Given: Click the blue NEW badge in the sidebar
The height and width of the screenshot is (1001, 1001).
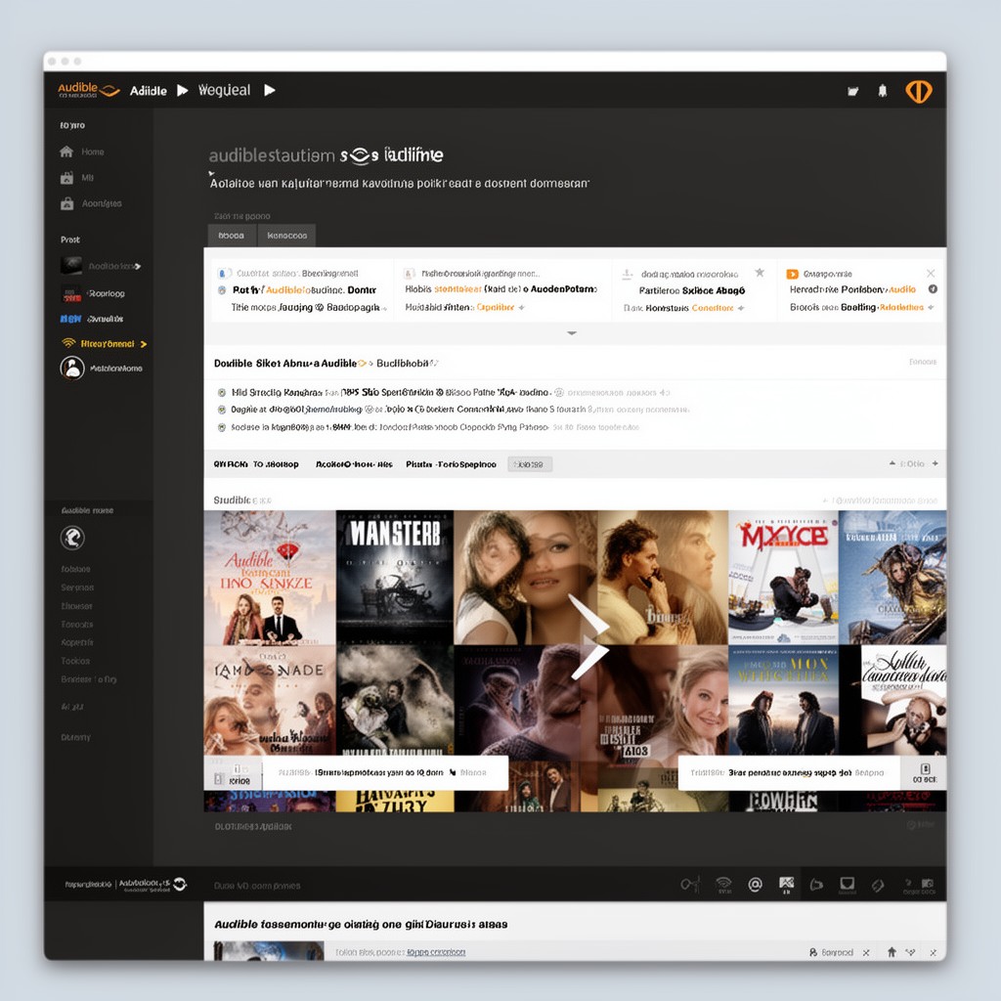Looking at the screenshot, I should (70, 319).
